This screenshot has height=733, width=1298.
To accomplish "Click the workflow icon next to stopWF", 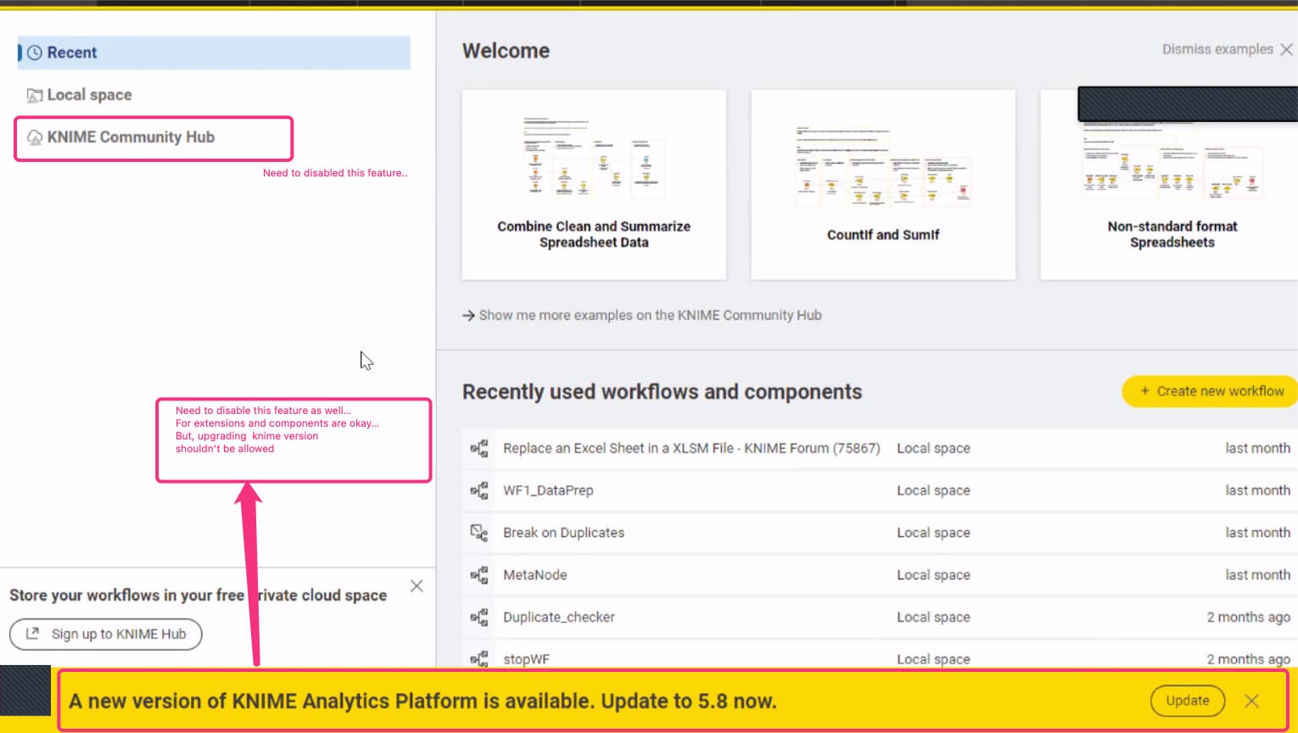I will pos(479,658).
